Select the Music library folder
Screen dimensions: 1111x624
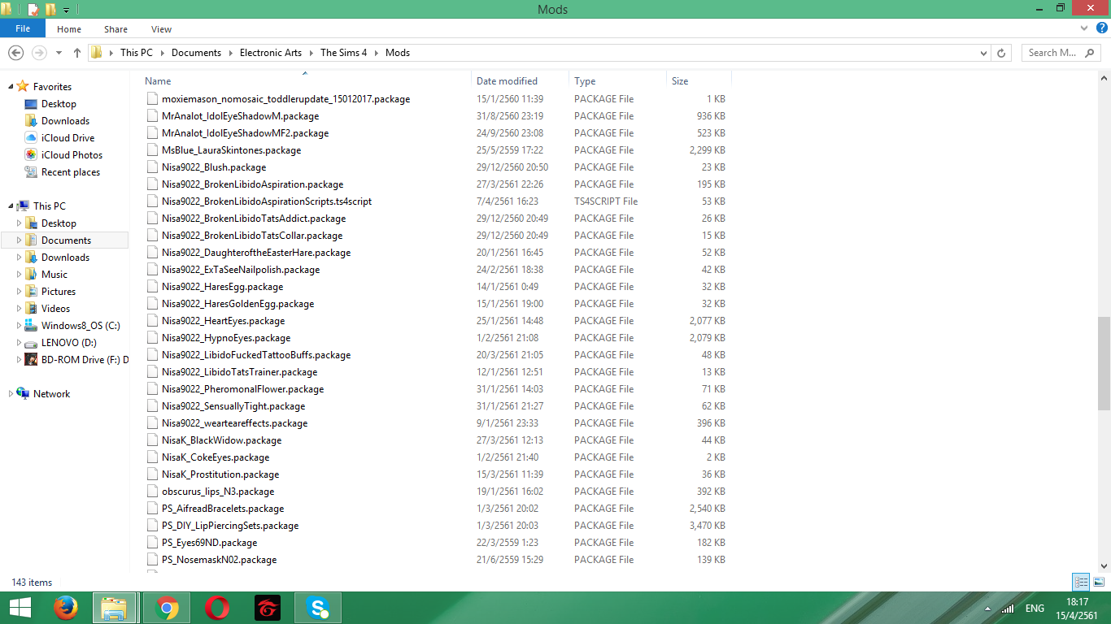pos(54,275)
